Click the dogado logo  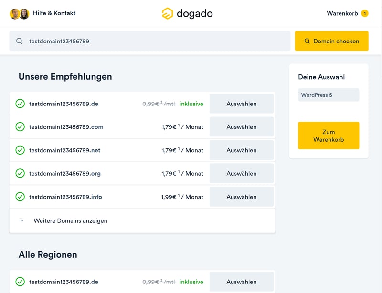click(x=187, y=13)
